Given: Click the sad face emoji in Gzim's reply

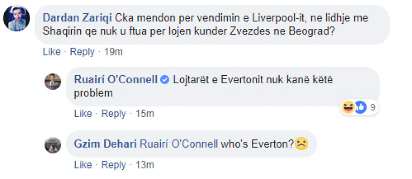Looking at the screenshot, I should 301,144.
